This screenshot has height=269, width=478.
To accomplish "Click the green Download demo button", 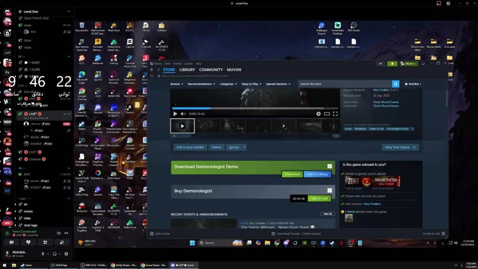I will pos(292,174).
